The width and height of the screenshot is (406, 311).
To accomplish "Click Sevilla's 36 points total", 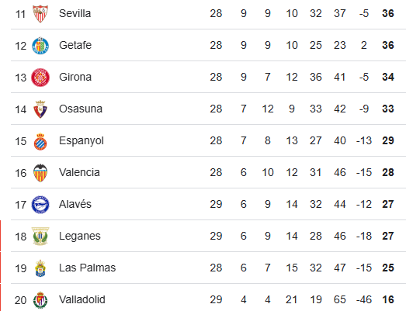I will pyautogui.click(x=388, y=13).
